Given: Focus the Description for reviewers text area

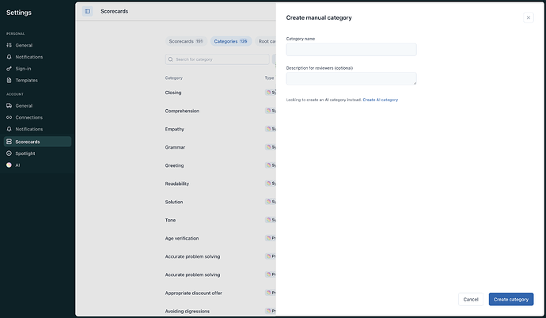Looking at the screenshot, I should [x=351, y=78].
